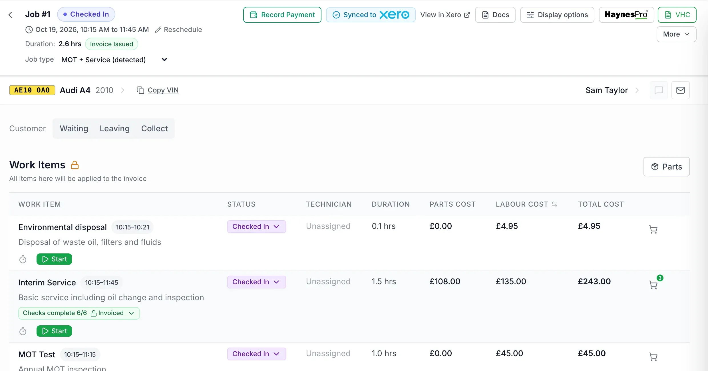Open cart with 3 badge for Interim Service

653,285
